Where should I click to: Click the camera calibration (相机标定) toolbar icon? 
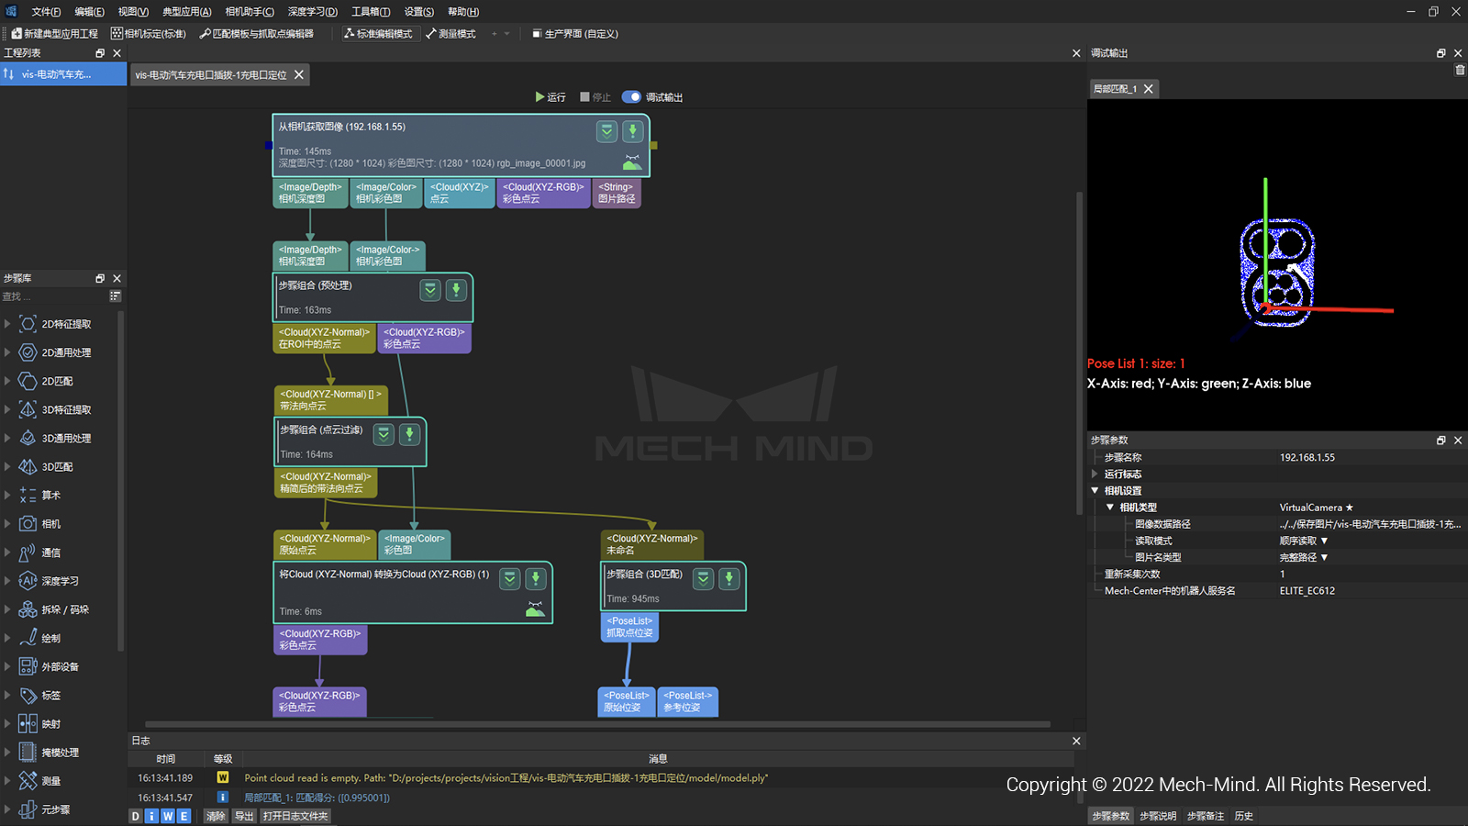point(117,34)
